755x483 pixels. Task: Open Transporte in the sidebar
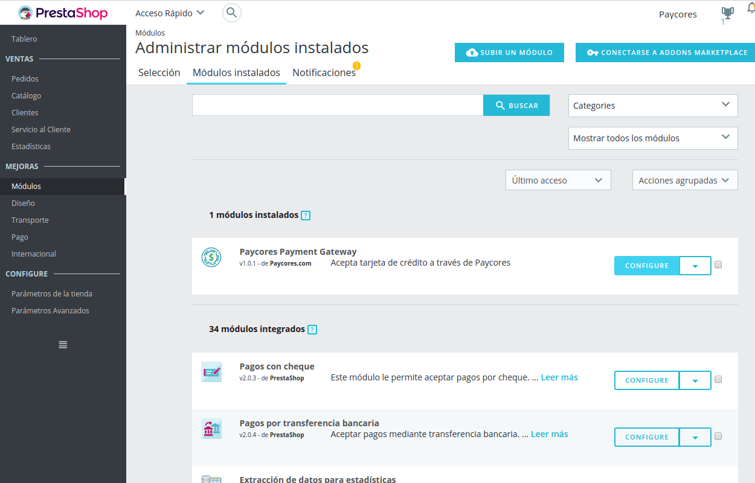tap(30, 220)
